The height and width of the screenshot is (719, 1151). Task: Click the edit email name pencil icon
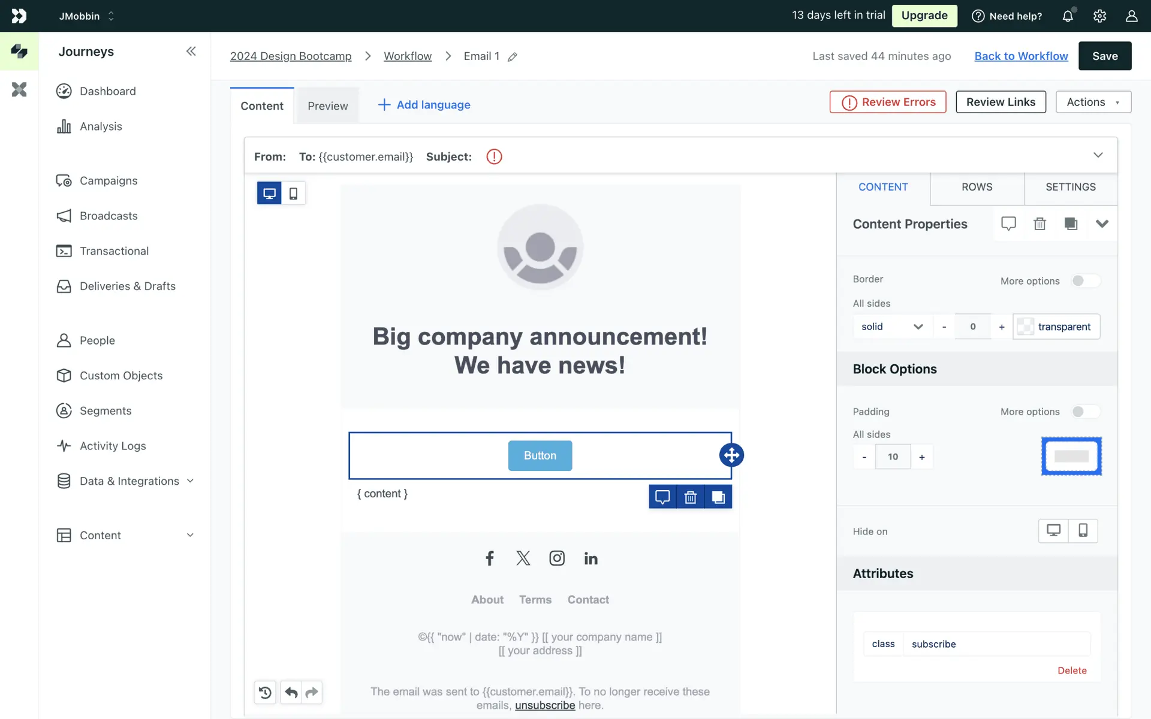[x=513, y=57]
